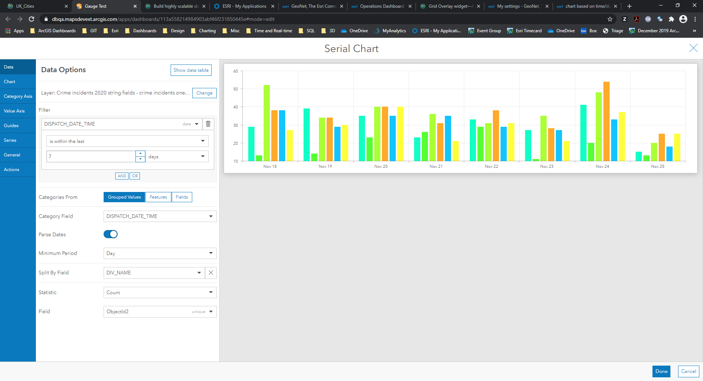This screenshot has height=381, width=703.
Task: Increment the days value using the up arrow
Action: (140, 153)
